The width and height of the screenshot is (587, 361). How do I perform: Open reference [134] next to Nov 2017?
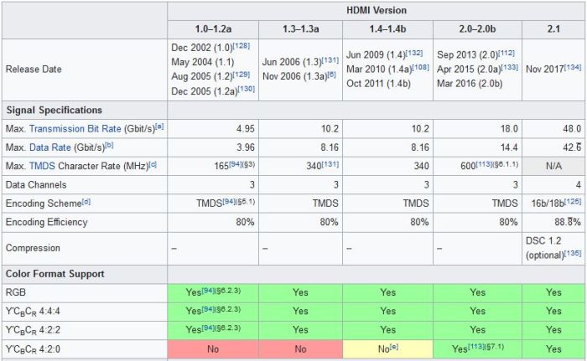pos(572,66)
